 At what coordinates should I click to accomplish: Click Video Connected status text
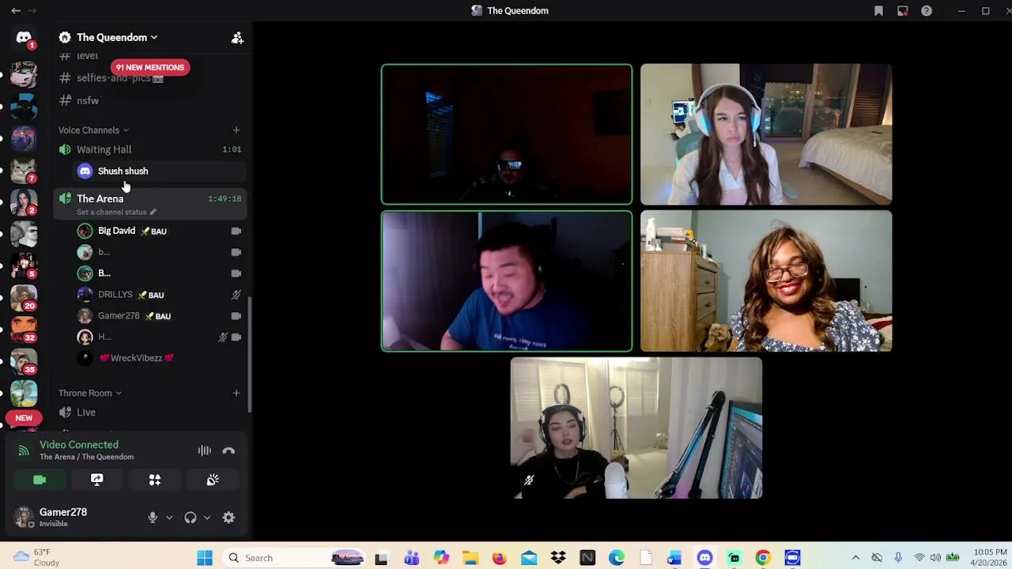(79, 445)
